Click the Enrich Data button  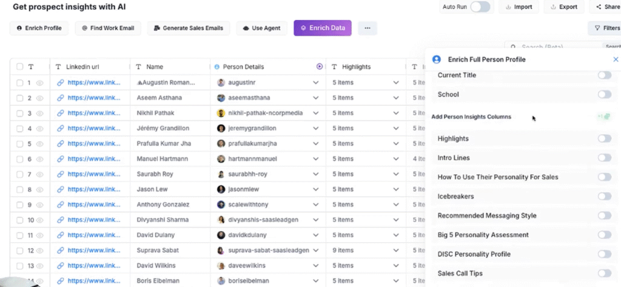[x=322, y=28]
